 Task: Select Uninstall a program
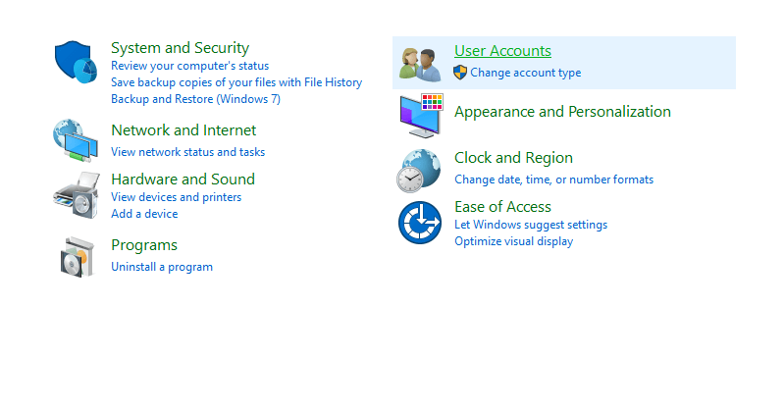(x=162, y=267)
